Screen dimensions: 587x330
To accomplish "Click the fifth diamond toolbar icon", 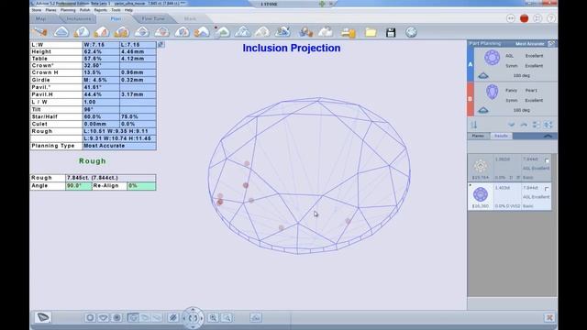I will click(122, 32).
